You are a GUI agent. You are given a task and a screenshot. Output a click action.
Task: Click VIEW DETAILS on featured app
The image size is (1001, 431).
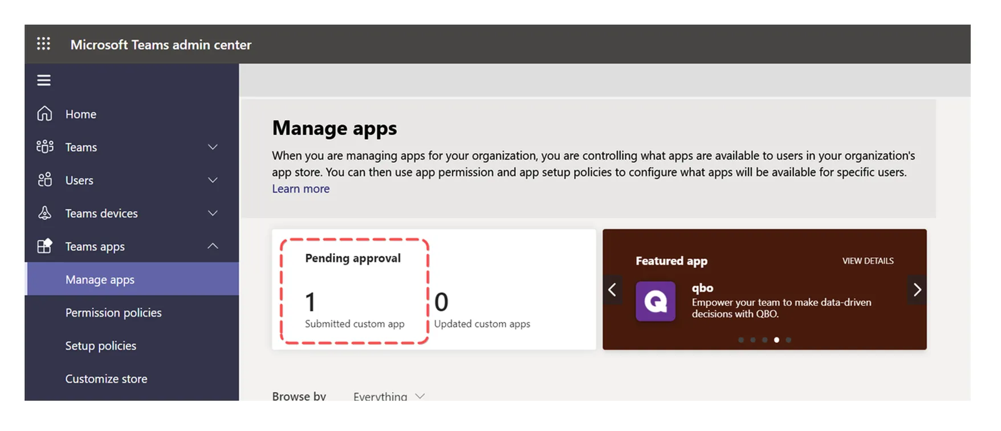click(868, 261)
